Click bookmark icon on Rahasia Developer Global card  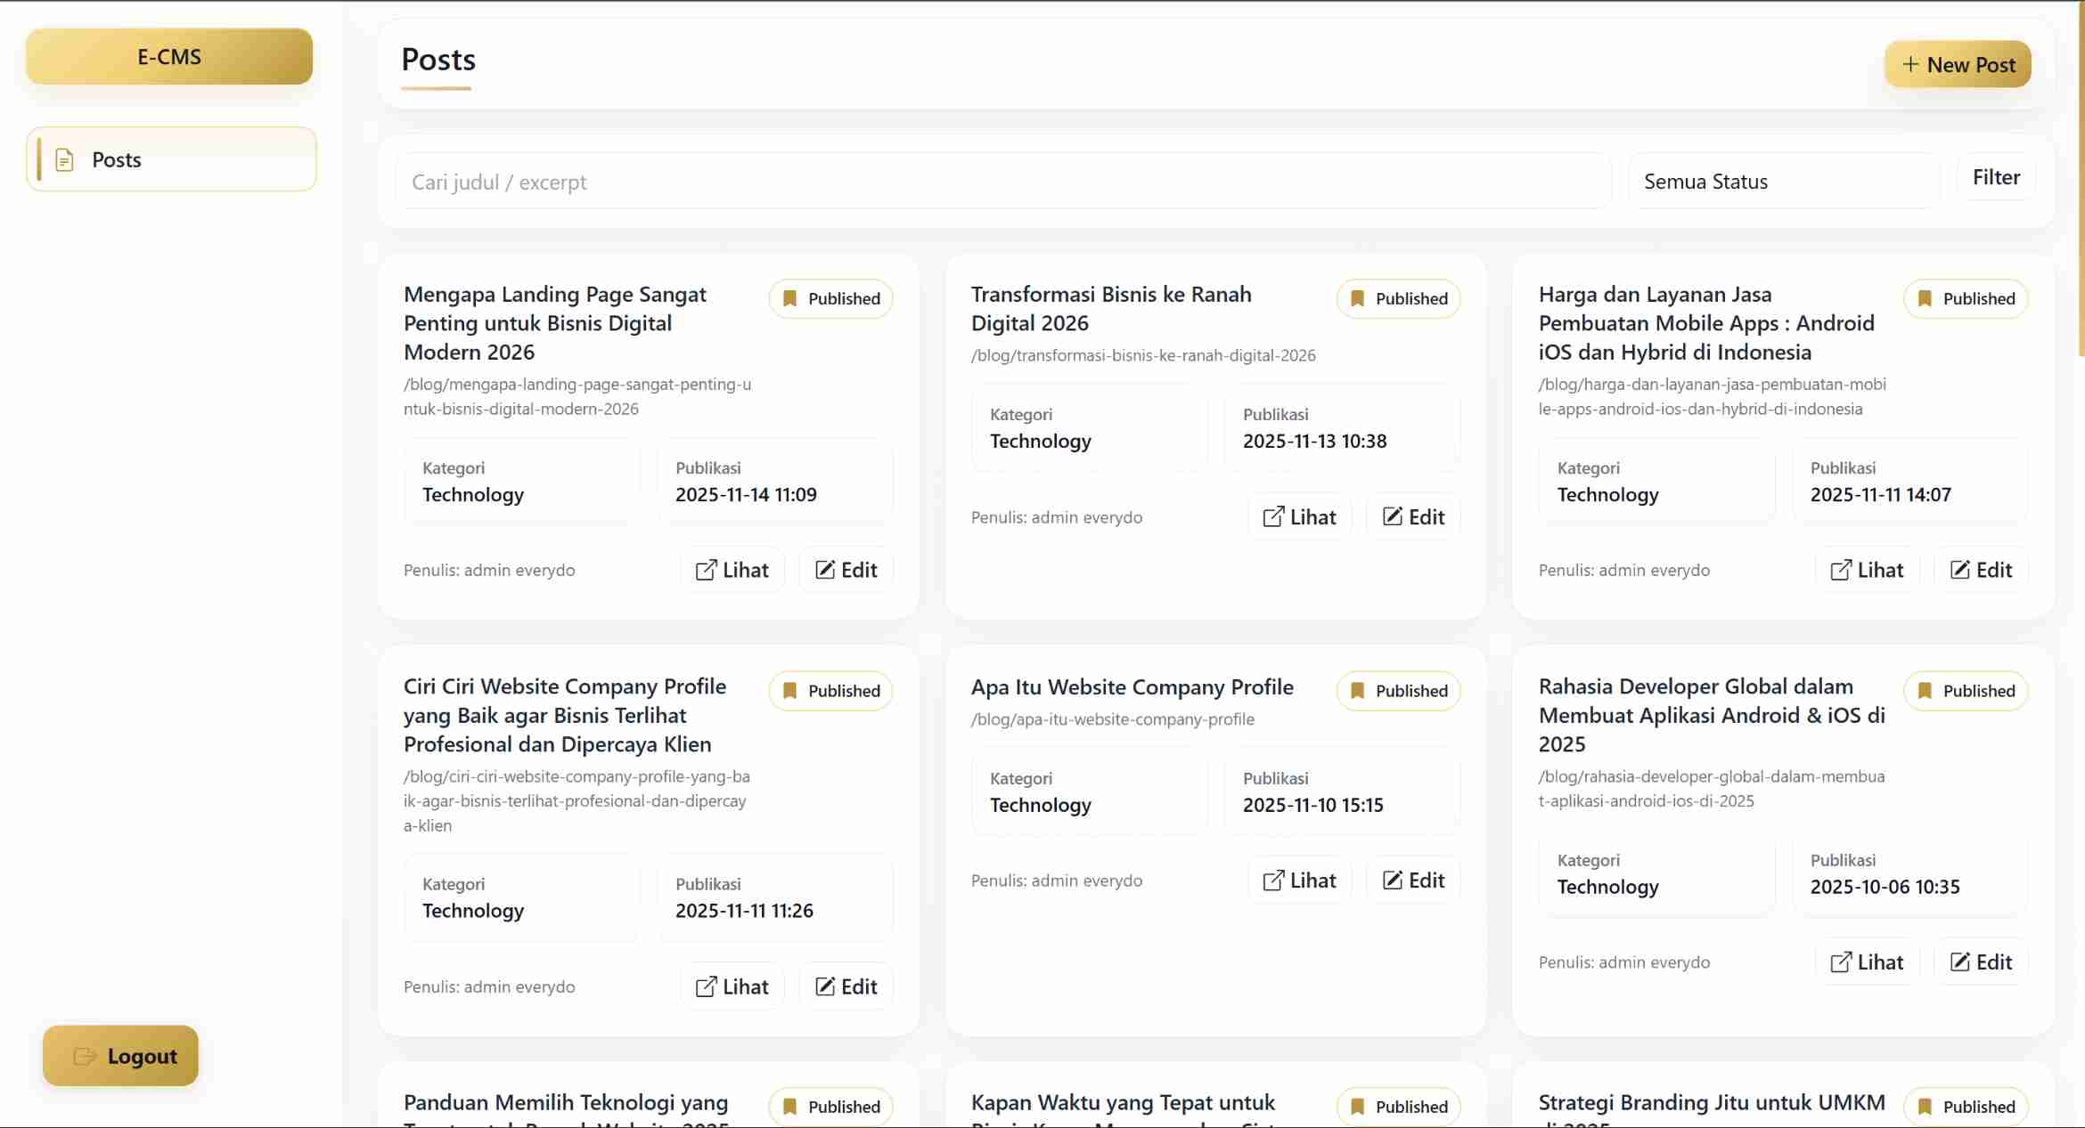(x=1925, y=691)
